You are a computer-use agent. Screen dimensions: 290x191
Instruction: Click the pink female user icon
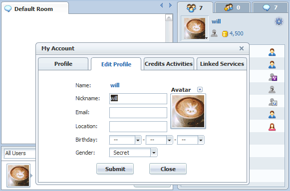(272, 127)
